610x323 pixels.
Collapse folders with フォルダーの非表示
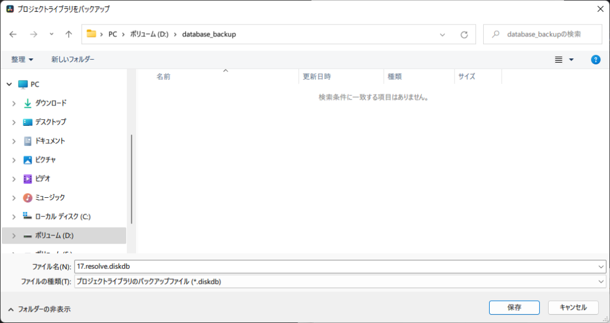point(39,309)
